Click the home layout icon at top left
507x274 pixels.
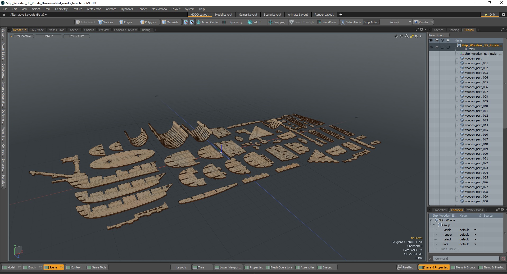[4, 15]
